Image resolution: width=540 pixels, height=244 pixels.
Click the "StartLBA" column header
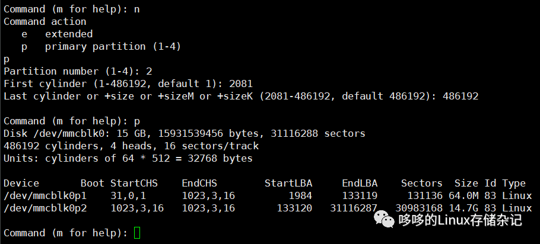tap(288, 183)
